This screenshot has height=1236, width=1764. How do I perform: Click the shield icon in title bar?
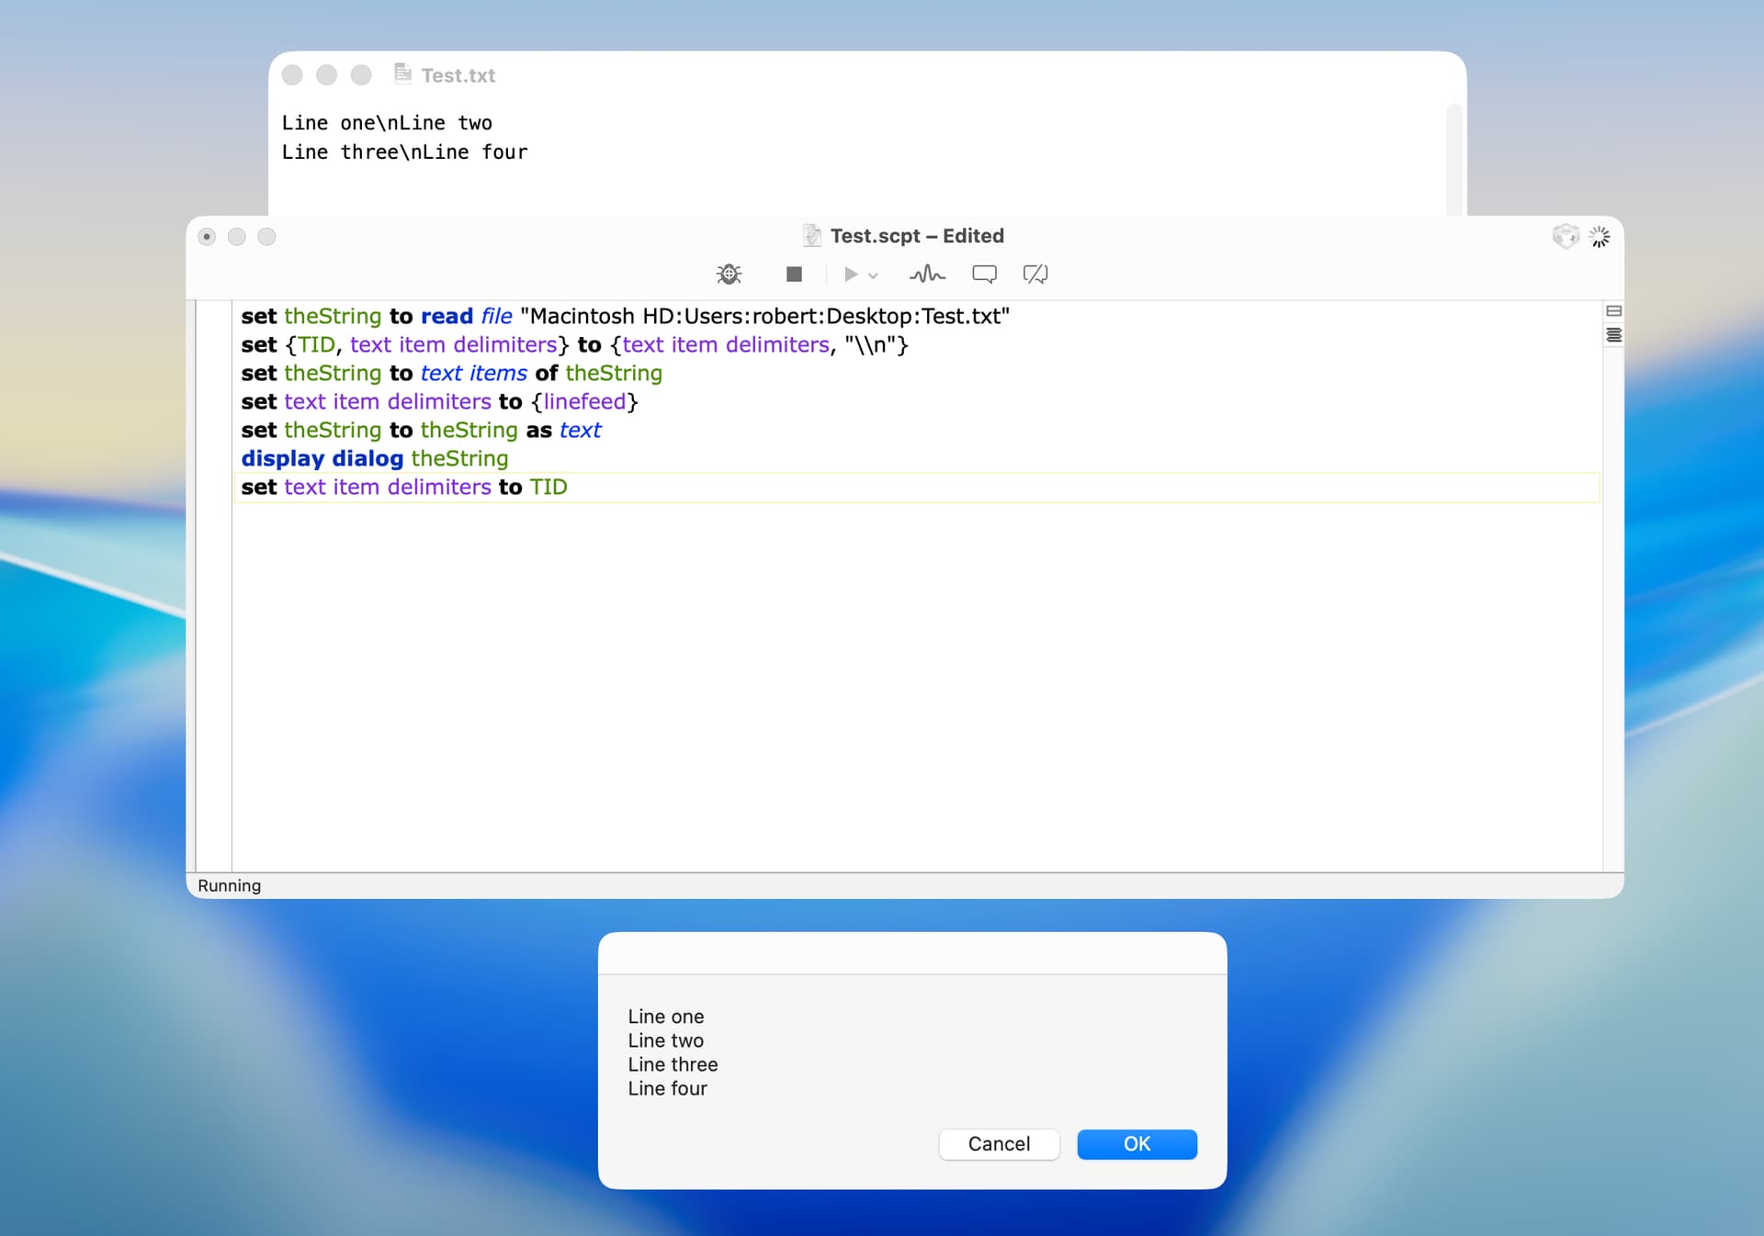coord(1565,236)
